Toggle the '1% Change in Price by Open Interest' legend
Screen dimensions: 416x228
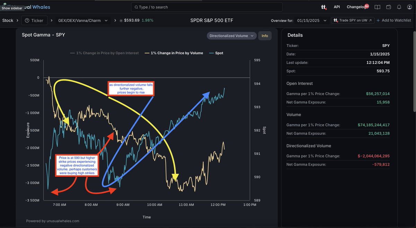pos(104,53)
